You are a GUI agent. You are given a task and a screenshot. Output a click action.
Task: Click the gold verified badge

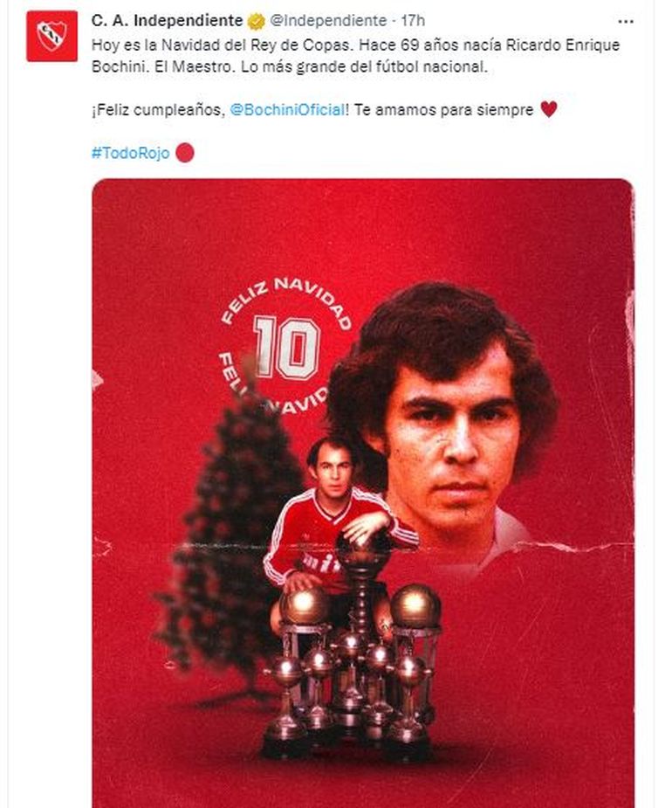coord(256,21)
